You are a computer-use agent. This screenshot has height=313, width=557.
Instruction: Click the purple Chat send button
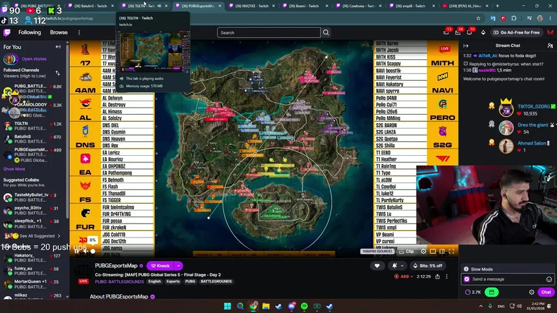546,292
